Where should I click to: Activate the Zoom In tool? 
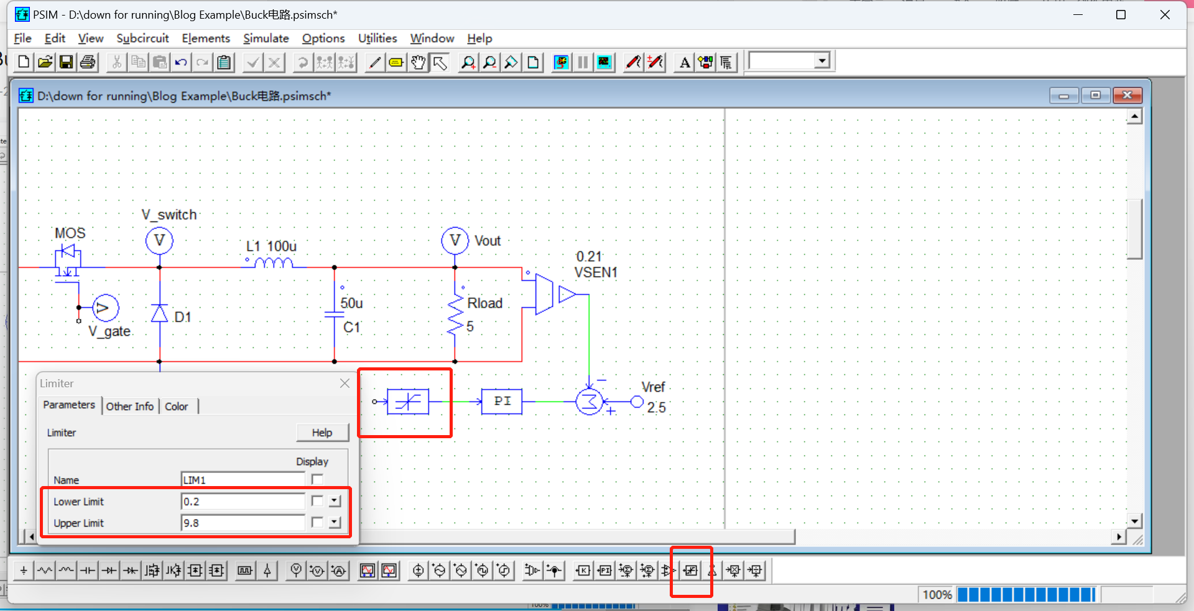point(468,62)
